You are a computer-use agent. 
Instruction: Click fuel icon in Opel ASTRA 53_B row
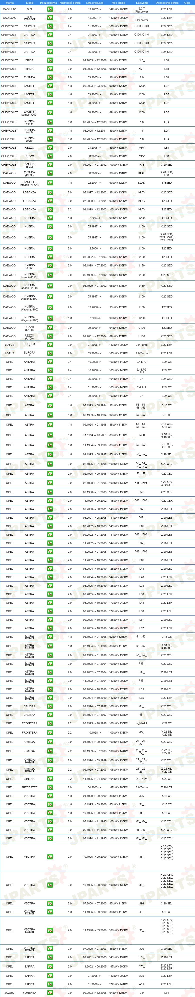click(x=50, y=435)
